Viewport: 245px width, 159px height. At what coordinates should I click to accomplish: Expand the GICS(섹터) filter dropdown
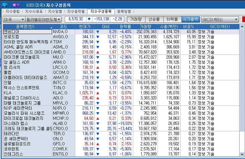pos(220,19)
